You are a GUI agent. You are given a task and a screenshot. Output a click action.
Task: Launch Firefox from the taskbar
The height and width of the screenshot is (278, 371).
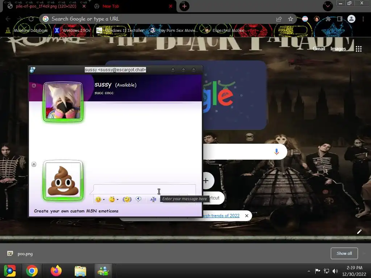(x=56, y=271)
